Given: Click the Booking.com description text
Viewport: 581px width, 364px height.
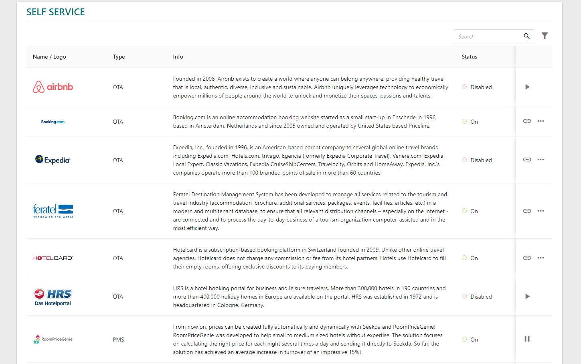Looking at the screenshot, I should [x=305, y=122].
